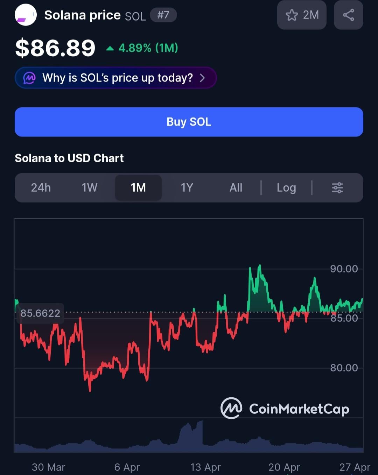This screenshot has width=378, height=475.
Task: Open chart settings sliders icon
Action: 337,188
